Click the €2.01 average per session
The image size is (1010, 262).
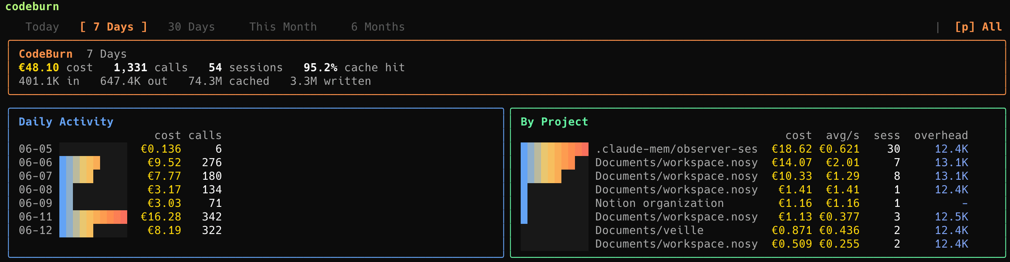coord(843,162)
